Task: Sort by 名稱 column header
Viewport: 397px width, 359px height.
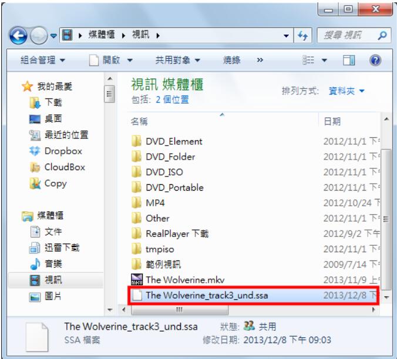Action: click(139, 121)
